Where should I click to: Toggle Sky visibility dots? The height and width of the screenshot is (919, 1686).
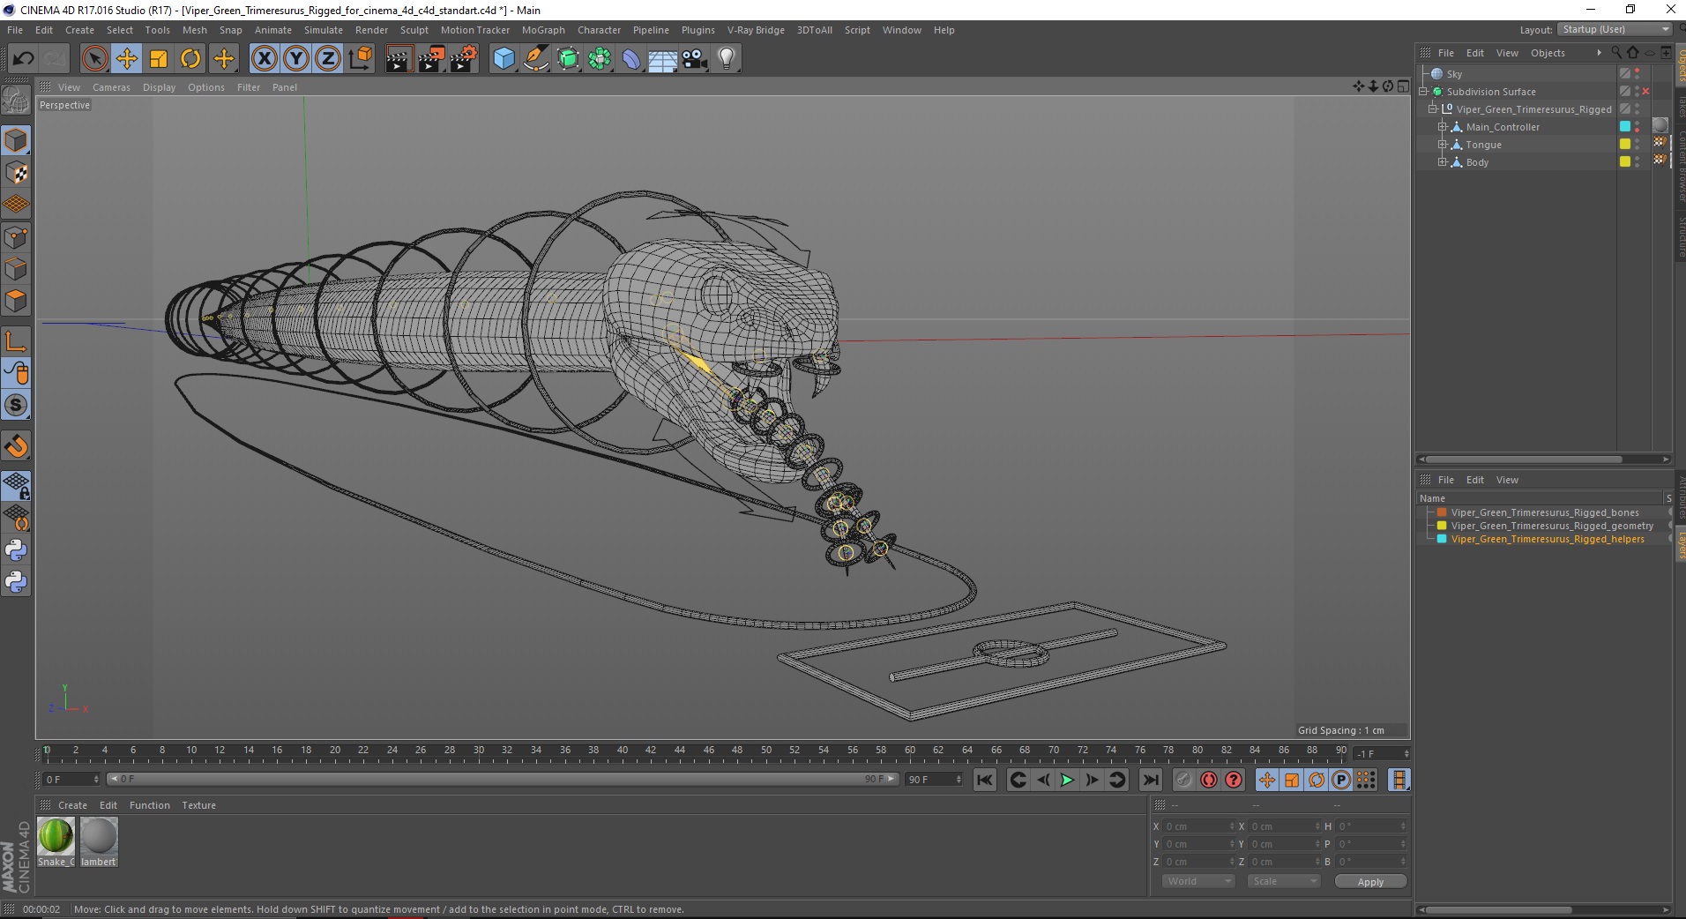click(1638, 74)
